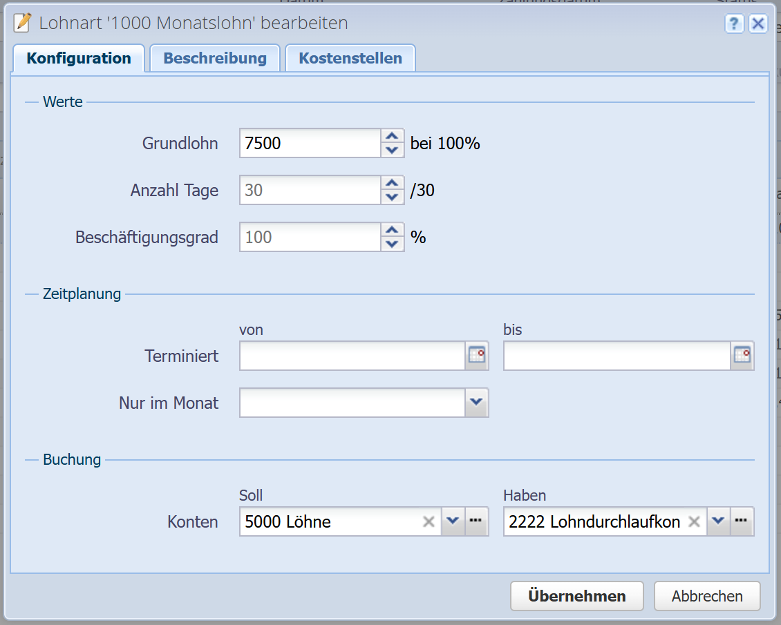Click the Abbrechen button

pyautogui.click(x=706, y=596)
